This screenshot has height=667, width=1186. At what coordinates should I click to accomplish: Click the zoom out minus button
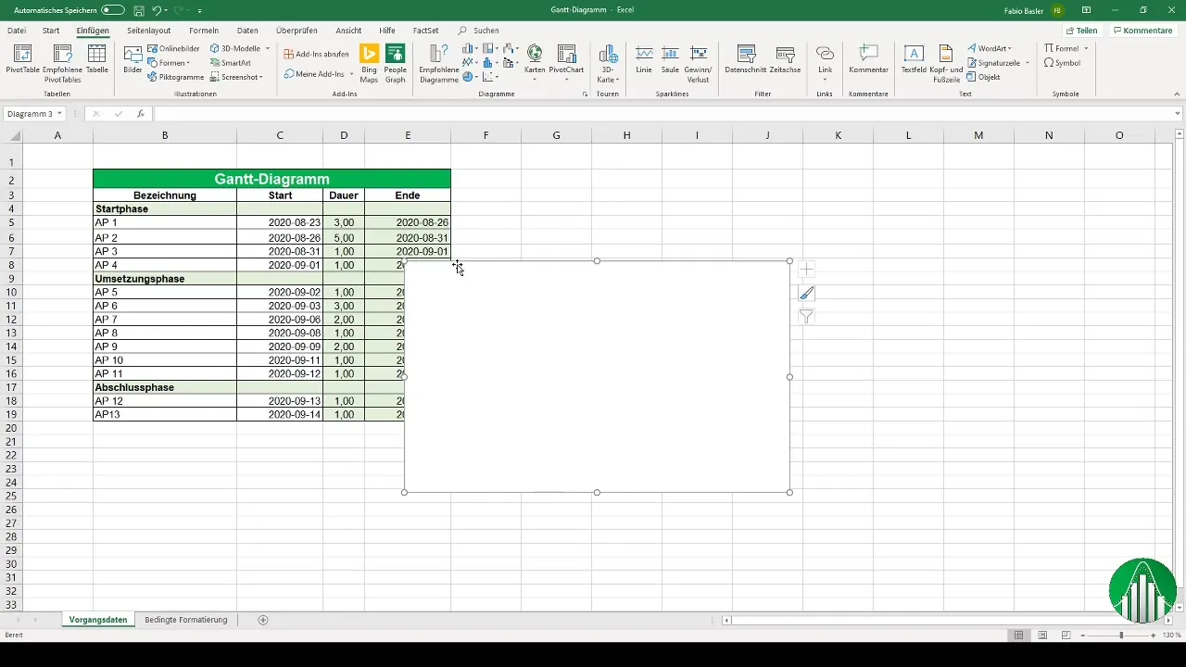click(x=1083, y=635)
